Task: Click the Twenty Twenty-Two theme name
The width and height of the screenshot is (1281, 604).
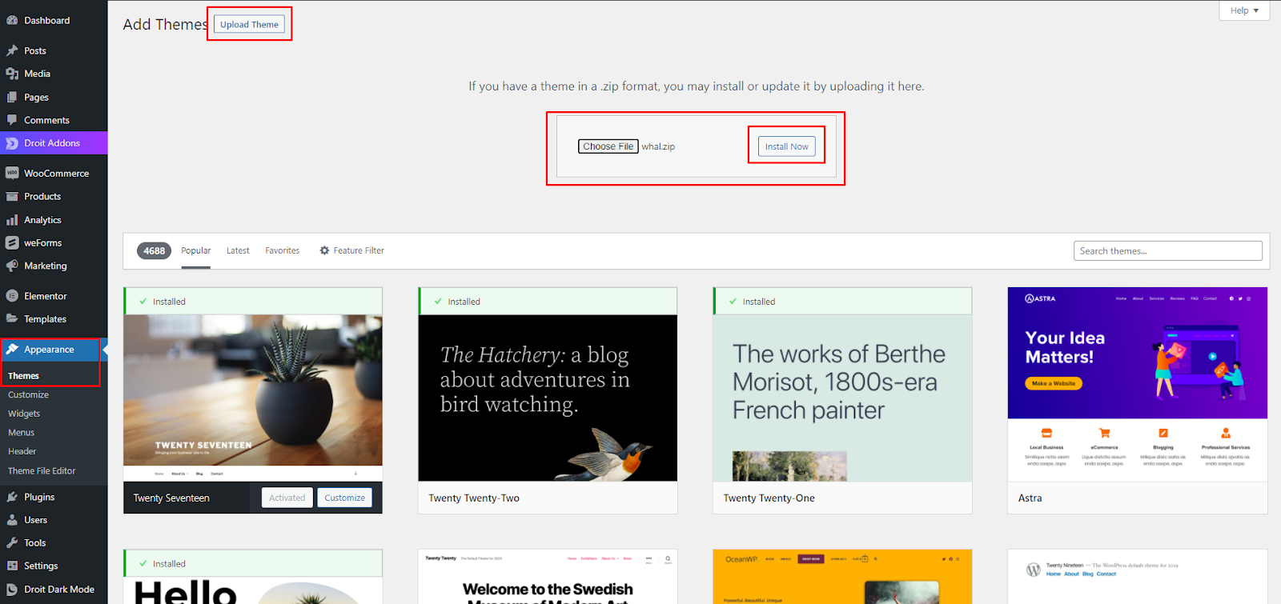Action: [x=474, y=498]
